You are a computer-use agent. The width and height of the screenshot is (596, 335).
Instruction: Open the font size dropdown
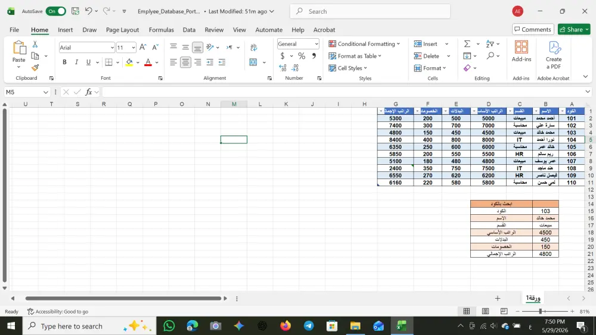[x=133, y=48]
